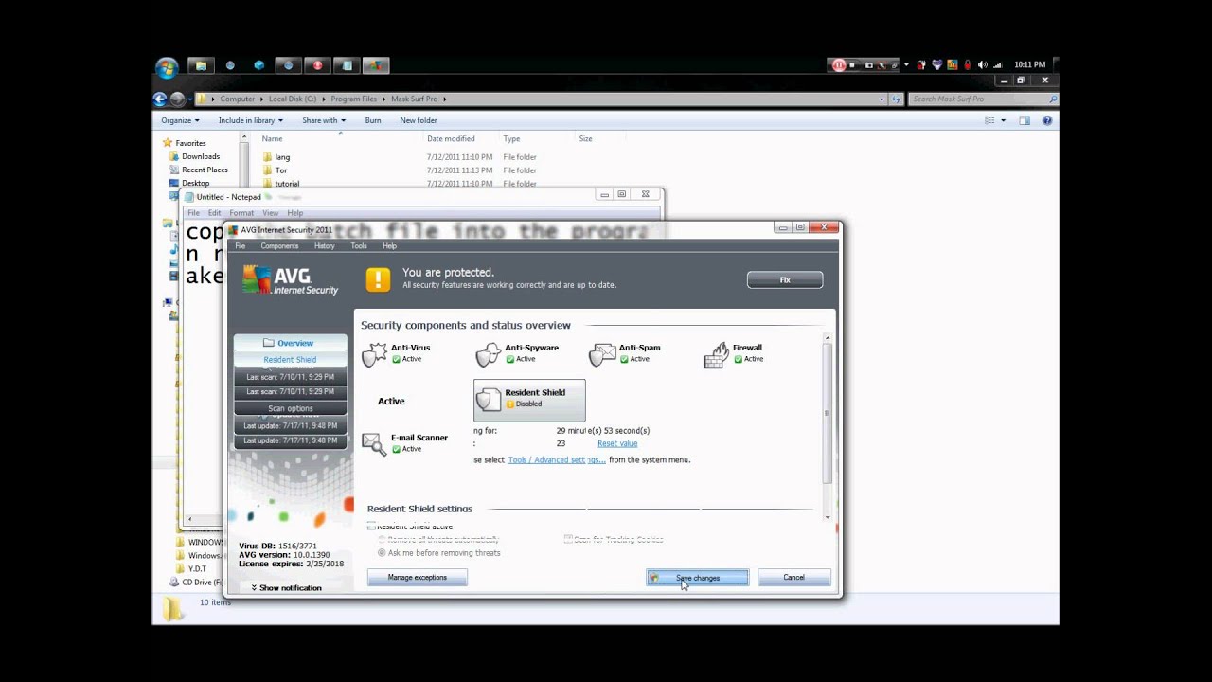
Task: Toggle the Explorer preview pane icon
Action: tap(1025, 120)
